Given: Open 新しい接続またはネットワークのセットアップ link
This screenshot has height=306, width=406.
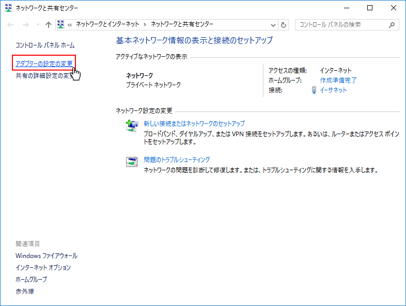Looking at the screenshot, I should point(194,123).
